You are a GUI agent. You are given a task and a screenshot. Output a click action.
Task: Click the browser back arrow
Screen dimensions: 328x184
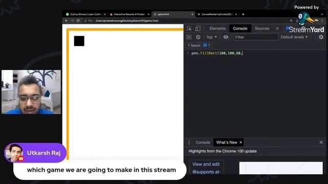pos(66,20)
